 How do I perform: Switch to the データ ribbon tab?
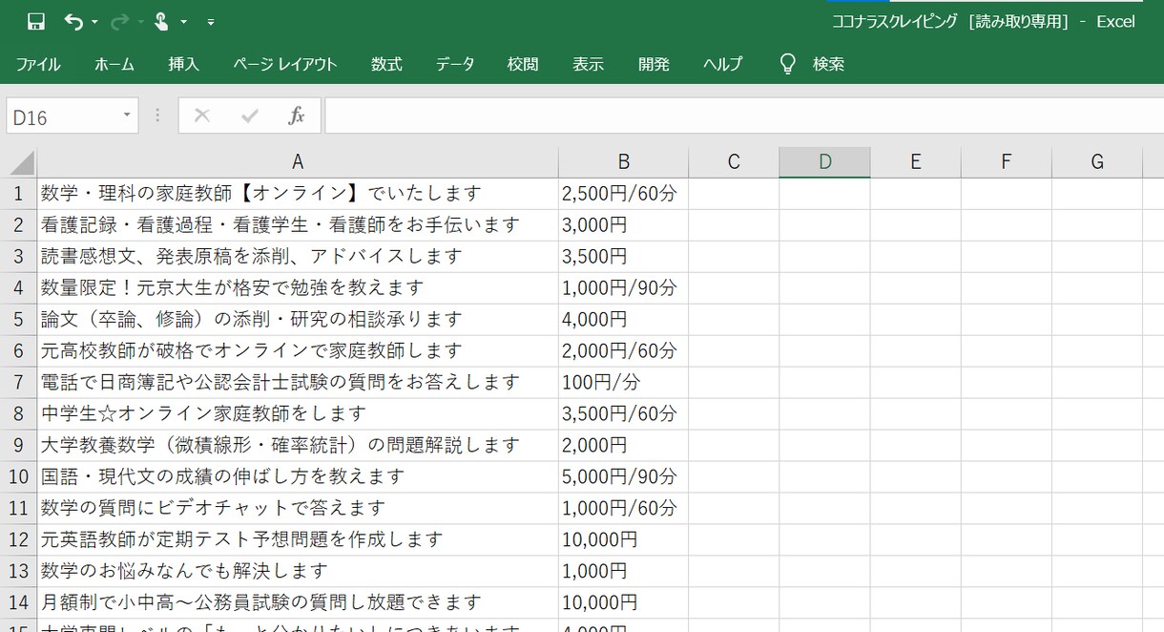pos(455,64)
